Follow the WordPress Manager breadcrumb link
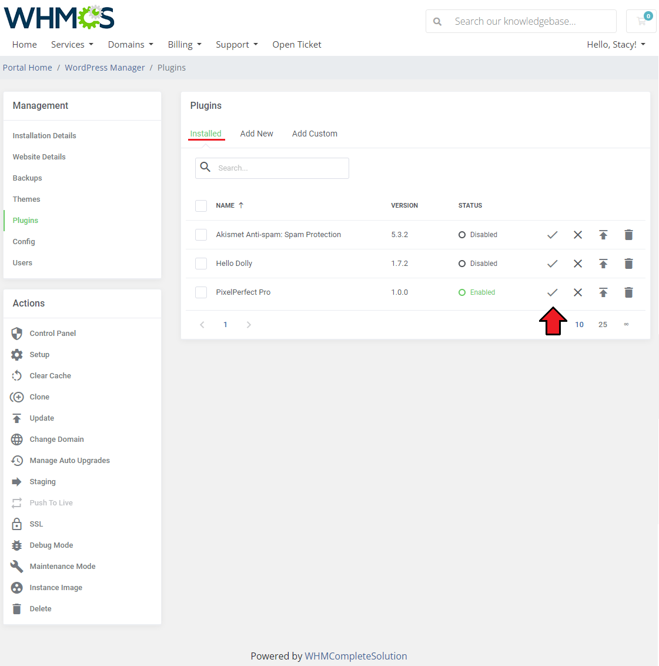This screenshot has height=666, width=659. 105,68
